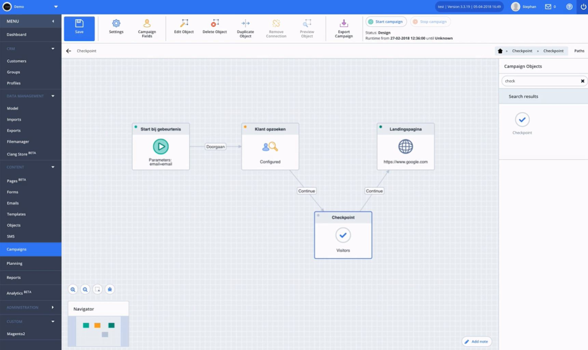The height and width of the screenshot is (350, 588).
Task: Zoom out on the campaign canvas
Action: pyautogui.click(x=85, y=289)
